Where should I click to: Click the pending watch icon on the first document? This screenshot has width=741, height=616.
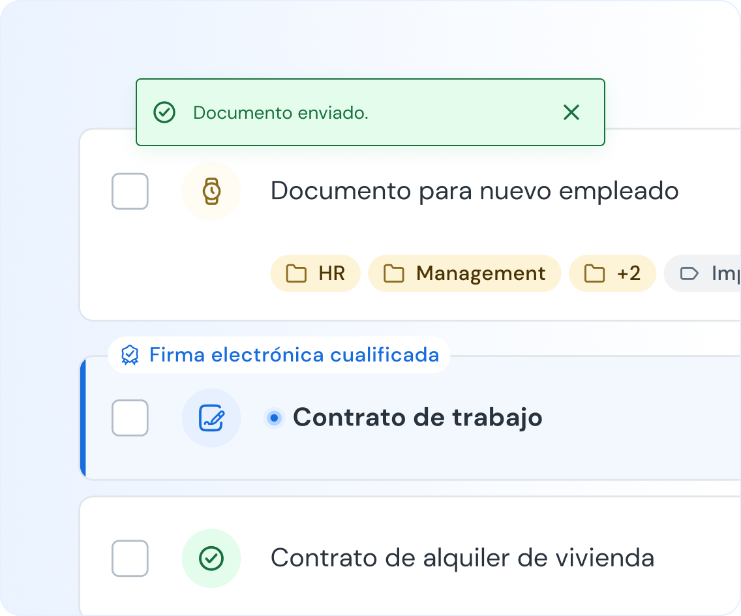pos(211,191)
